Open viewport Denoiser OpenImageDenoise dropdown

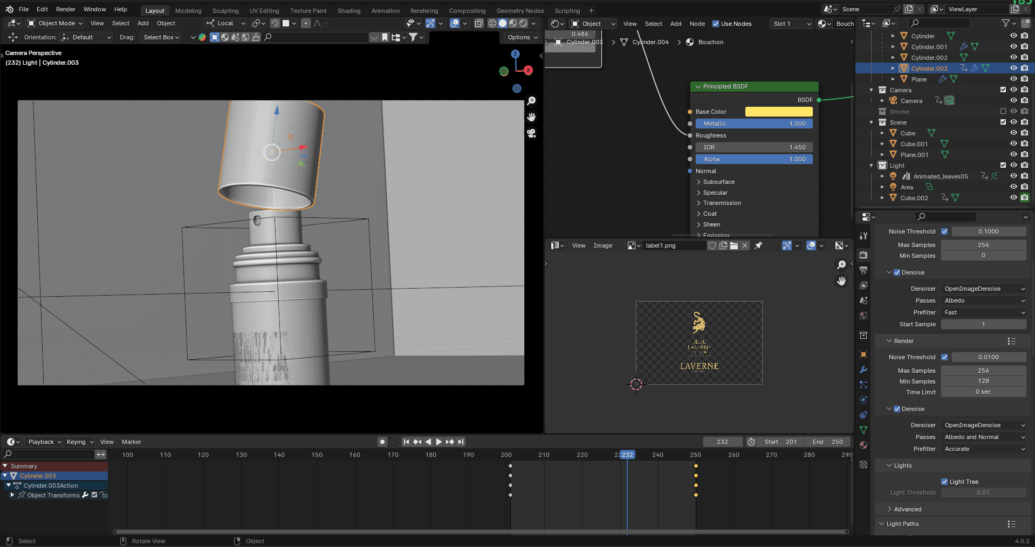pos(984,289)
